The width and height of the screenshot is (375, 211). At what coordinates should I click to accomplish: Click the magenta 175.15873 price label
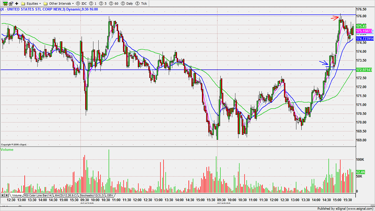tap(364, 31)
